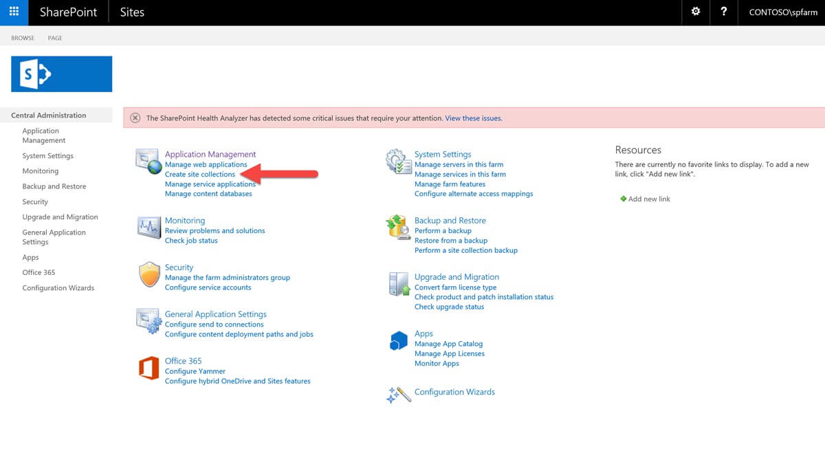The width and height of the screenshot is (825, 473).
Task: Open Upgrade and Migration in left navigation
Action: tap(60, 217)
